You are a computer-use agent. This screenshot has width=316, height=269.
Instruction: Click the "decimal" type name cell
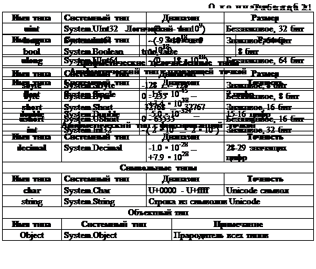(32, 152)
